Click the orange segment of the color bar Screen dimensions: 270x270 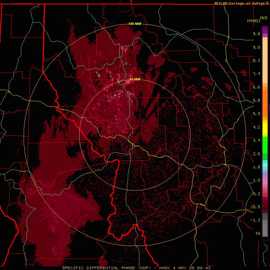click(265, 103)
